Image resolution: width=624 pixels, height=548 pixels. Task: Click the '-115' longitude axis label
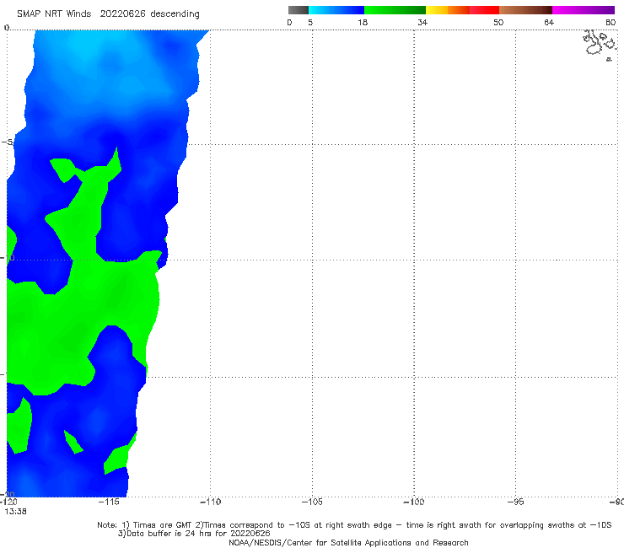[109, 502]
